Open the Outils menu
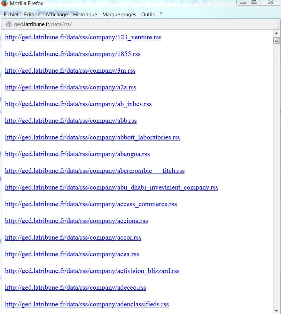Viewport: 281px width, 314px height. click(x=148, y=15)
